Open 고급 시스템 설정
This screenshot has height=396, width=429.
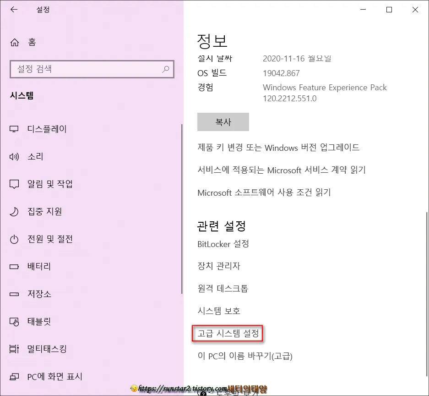tap(227, 334)
